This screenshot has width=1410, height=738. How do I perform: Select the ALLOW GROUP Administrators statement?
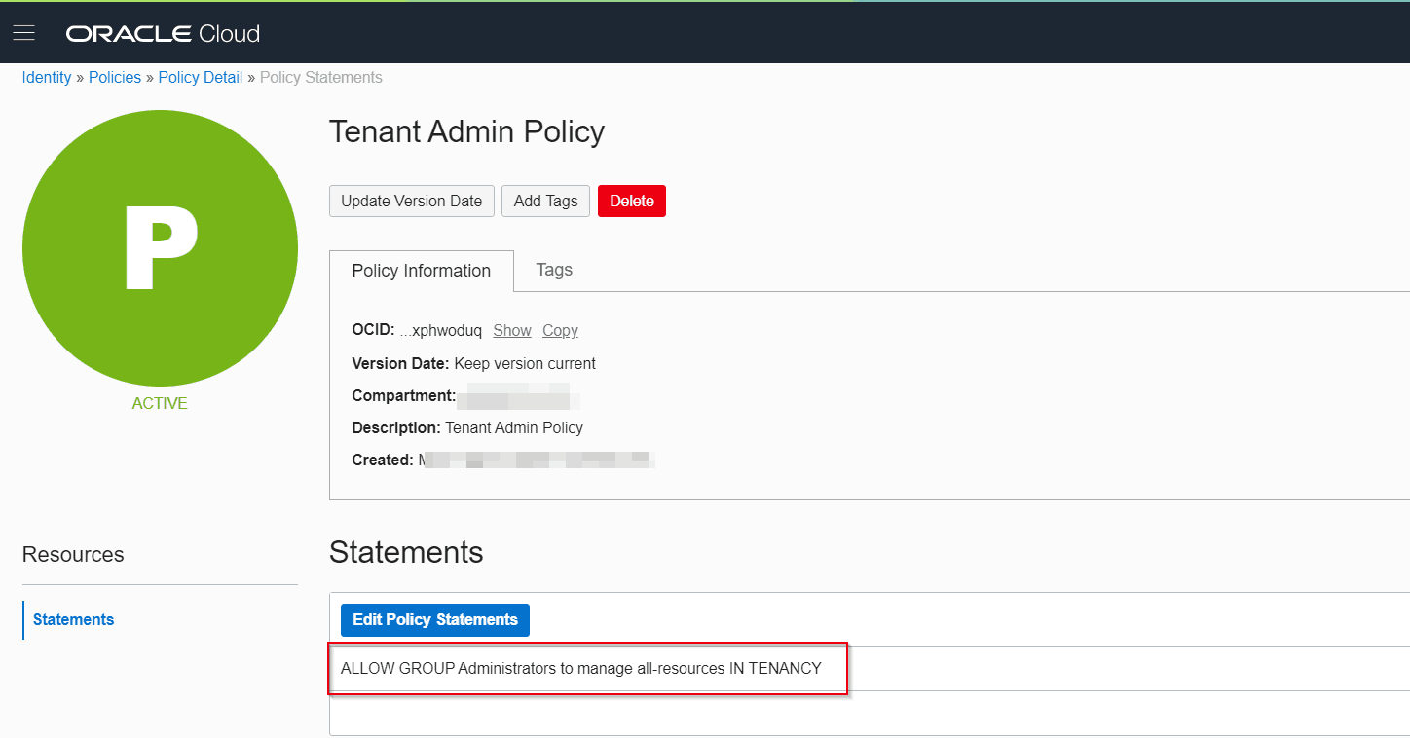point(587,668)
